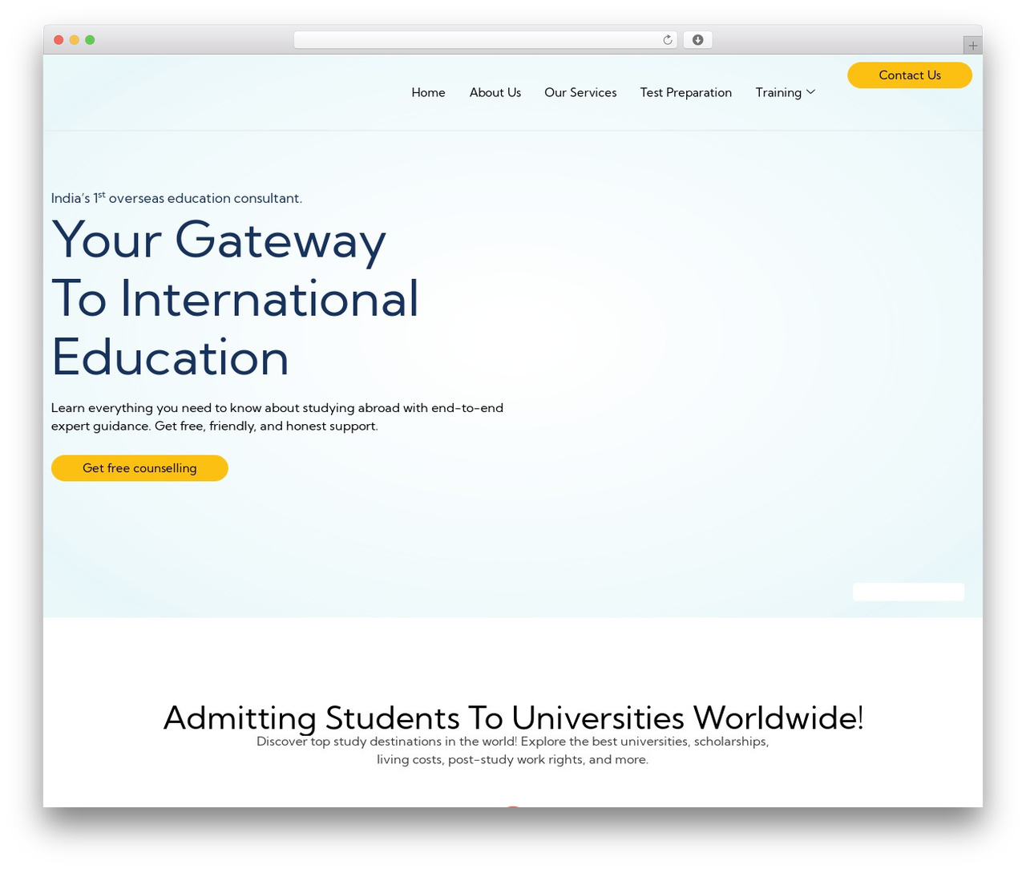Reload the page with the refresh icon

(x=667, y=40)
